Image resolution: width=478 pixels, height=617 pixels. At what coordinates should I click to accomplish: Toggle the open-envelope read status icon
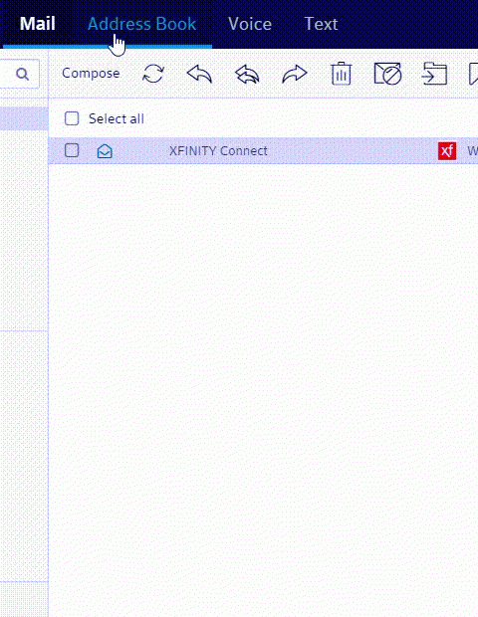pyautogui.click(x=105, y=151)
